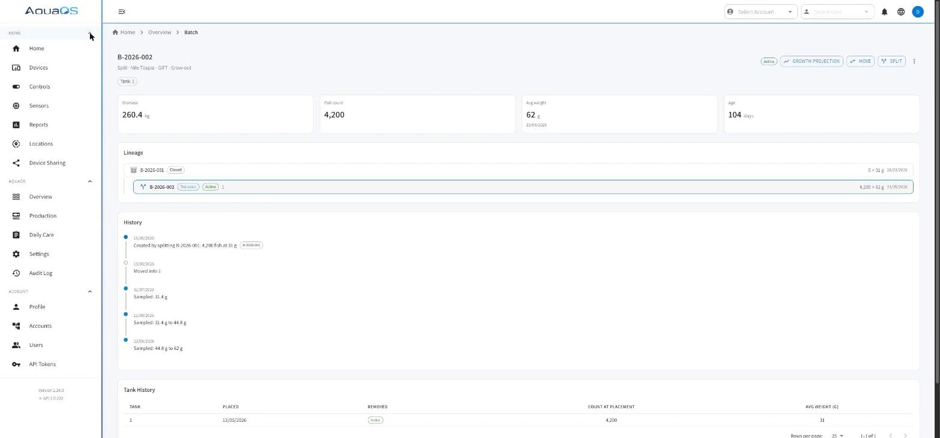Click the Daily Care clipboard icon
Viewport: 940px width, 438px height.
coord(16,235)
